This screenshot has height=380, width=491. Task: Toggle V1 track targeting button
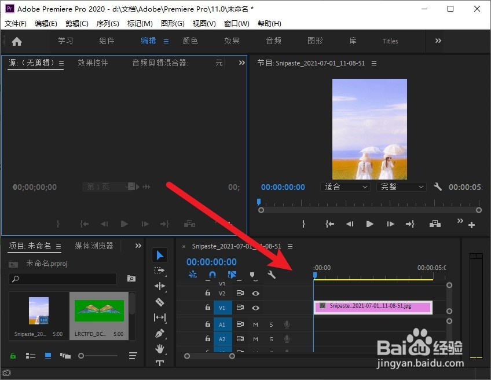pos(223,308)
